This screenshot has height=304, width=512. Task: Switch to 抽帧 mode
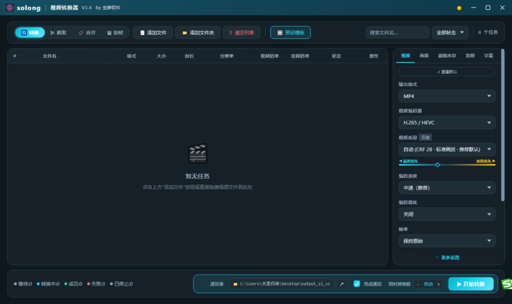115,32
